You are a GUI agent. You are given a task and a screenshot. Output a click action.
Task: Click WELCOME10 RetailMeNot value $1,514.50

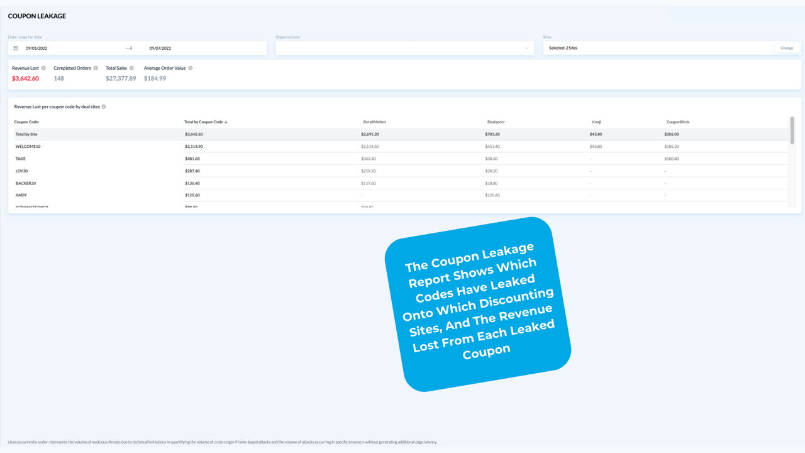coord(370,147)
